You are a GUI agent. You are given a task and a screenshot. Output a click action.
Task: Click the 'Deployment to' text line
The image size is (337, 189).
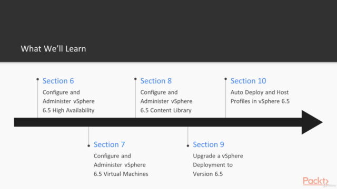[x=213, y=165]
